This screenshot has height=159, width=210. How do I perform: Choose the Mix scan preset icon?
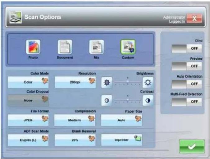click(x=97, y=47)
